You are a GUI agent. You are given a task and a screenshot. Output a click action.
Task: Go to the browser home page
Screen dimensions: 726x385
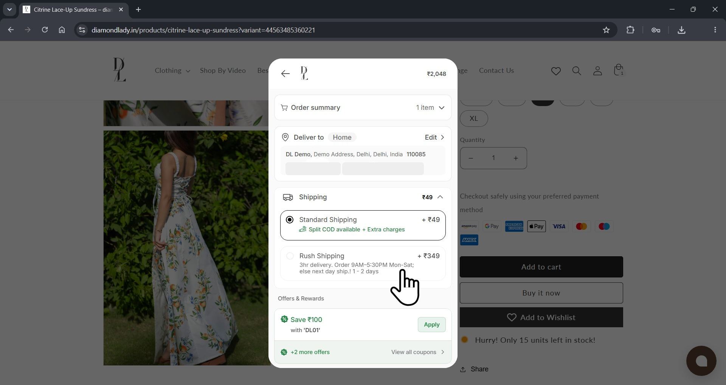62,30
